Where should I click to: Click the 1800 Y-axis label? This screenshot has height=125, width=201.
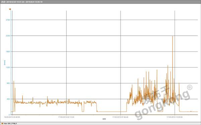(x=8, y=52)
